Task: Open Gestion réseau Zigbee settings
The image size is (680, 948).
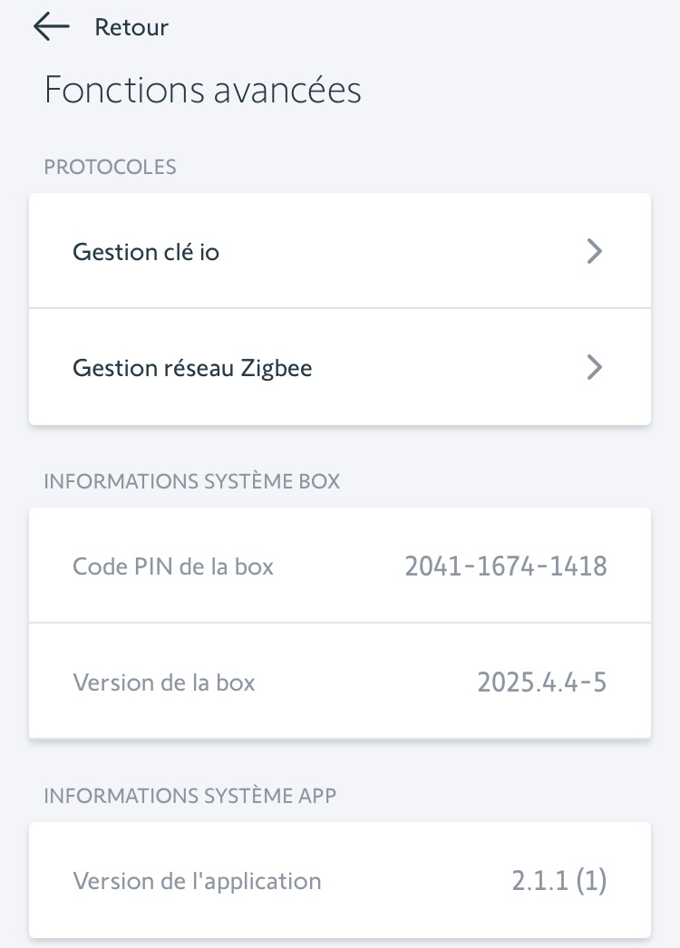Action: tap(192, 368)
